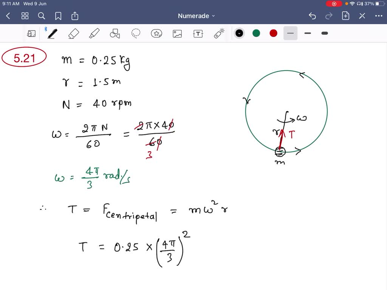The height and width of the screenshot is (290, 387).
Task: Open the app grid view
Action: (x=25, y=16)
